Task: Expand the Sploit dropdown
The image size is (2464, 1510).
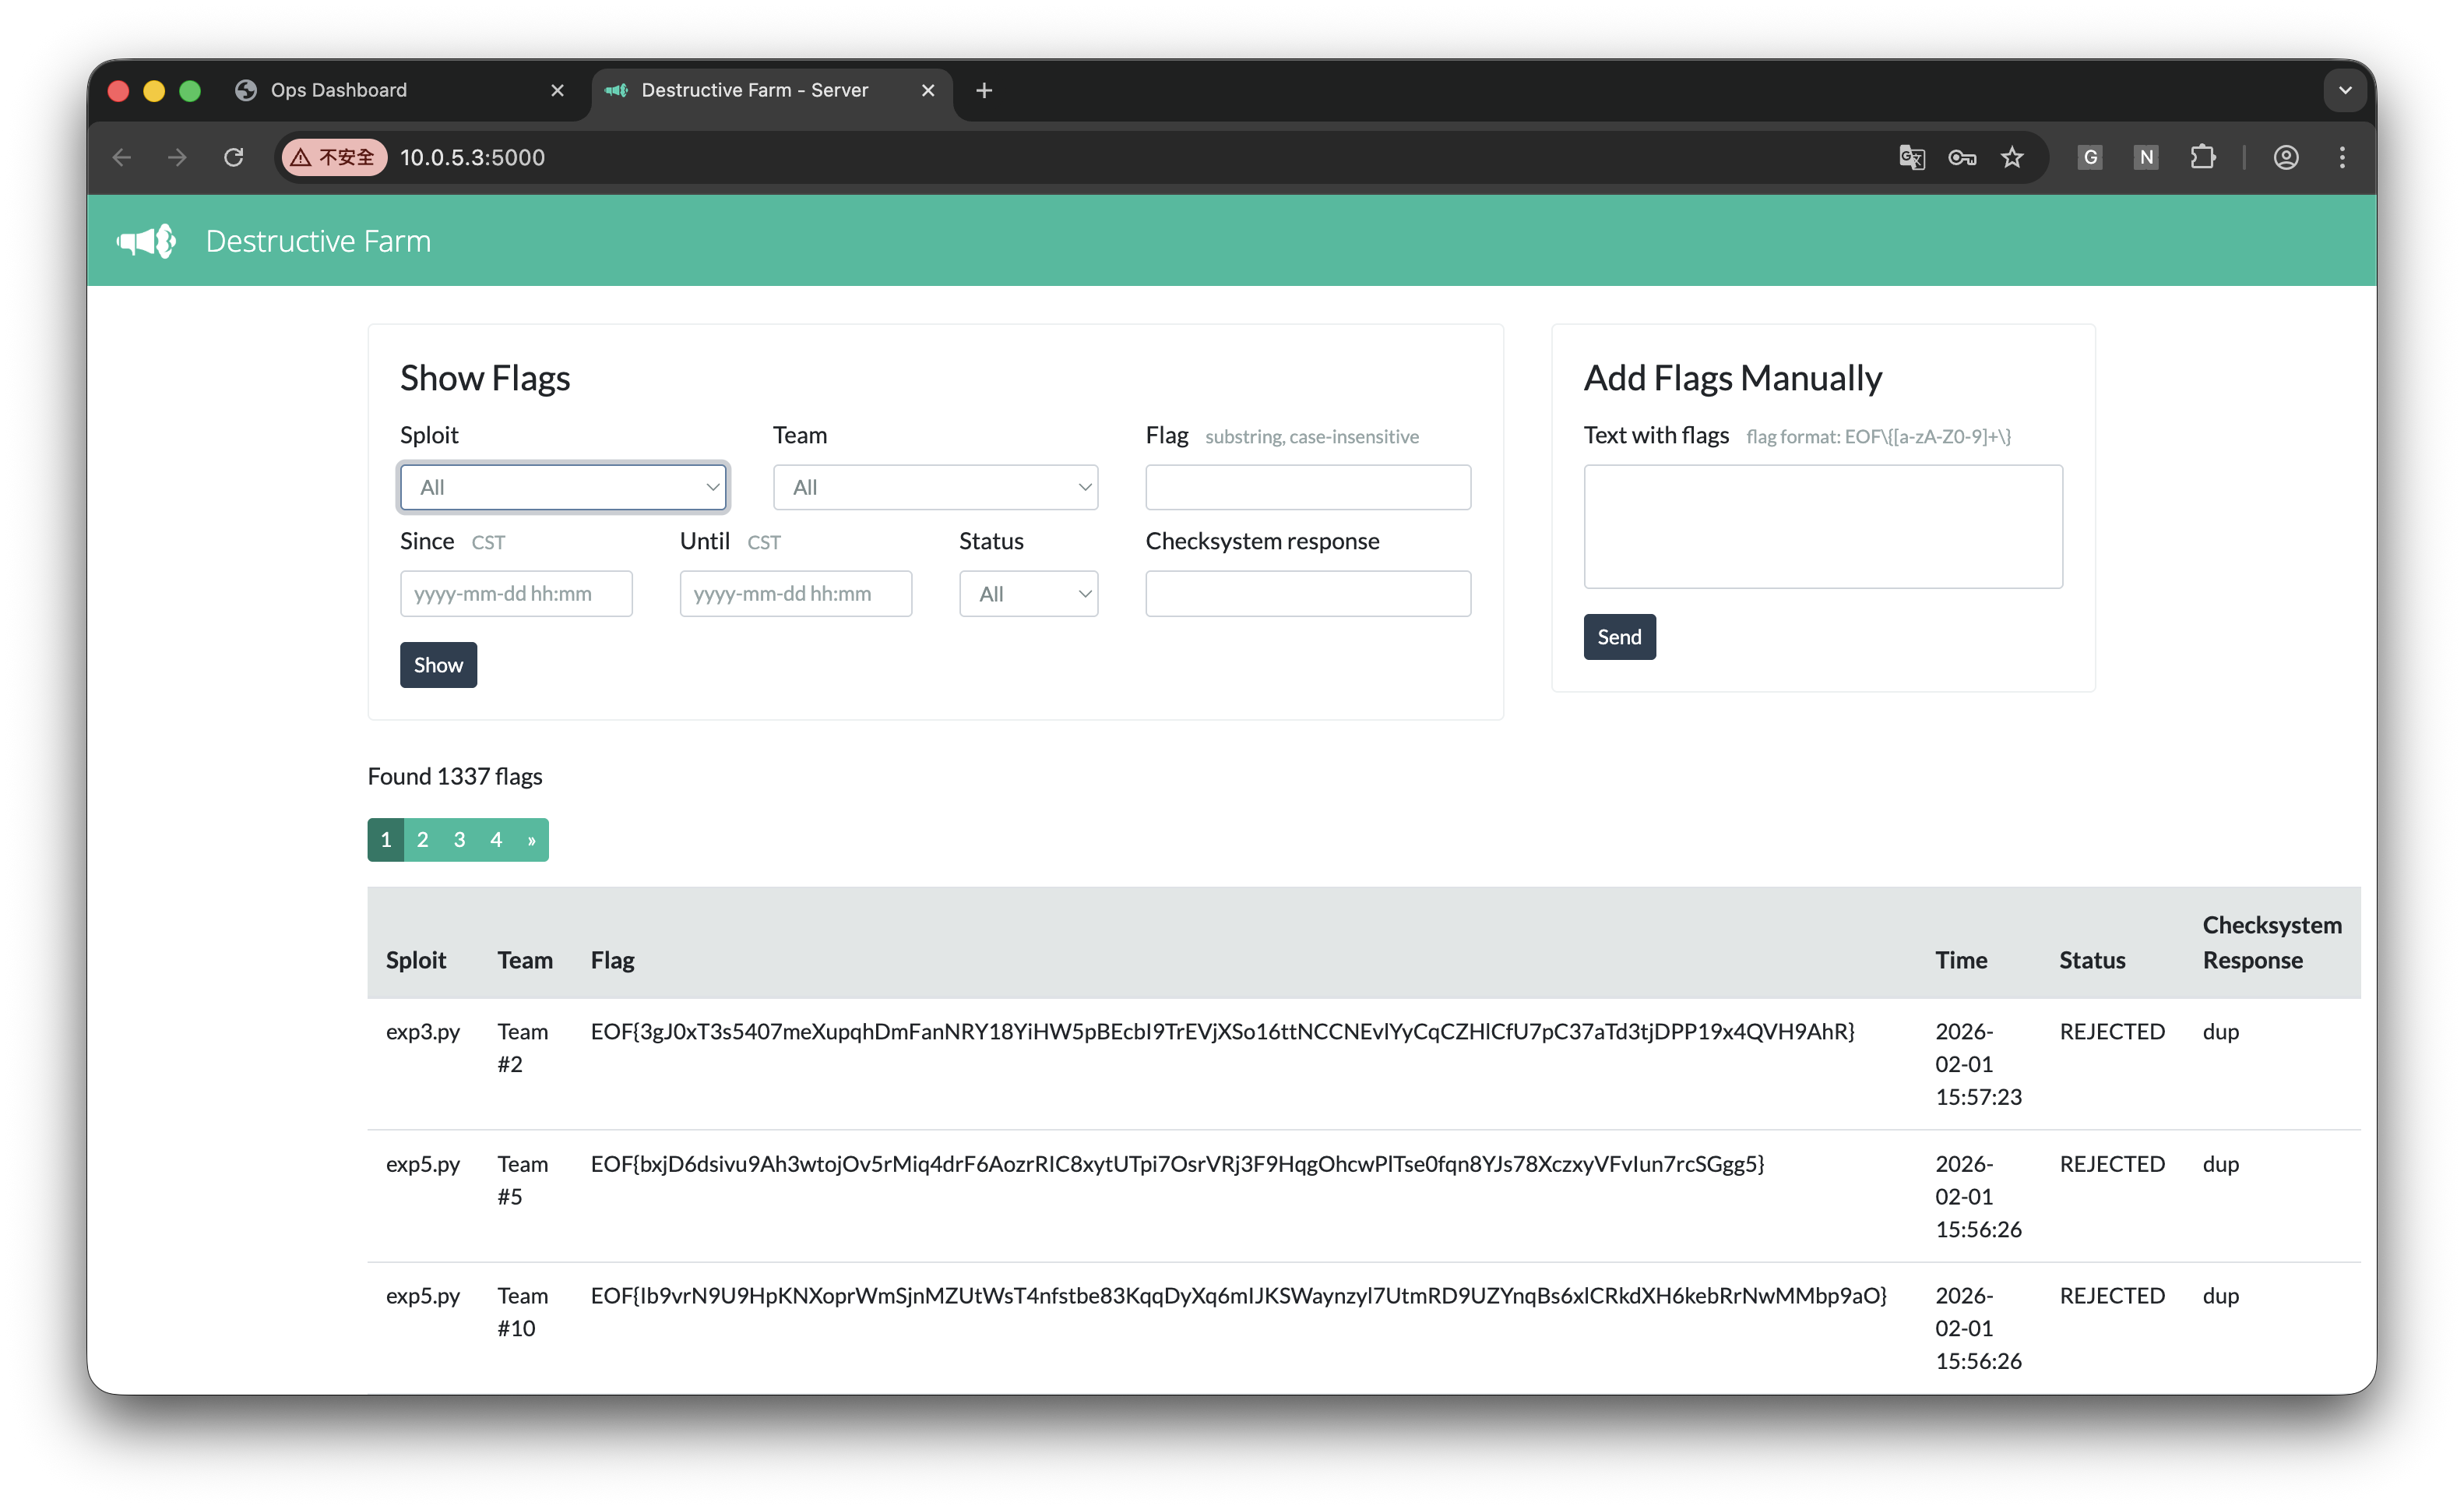Action: pyautogui.click(x=563, y=487)
